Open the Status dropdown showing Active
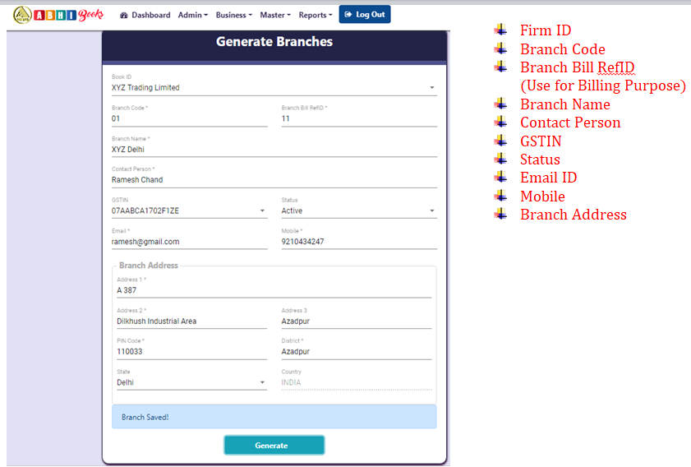Viewport: 691px width, 467px height. tap(359, 210)
